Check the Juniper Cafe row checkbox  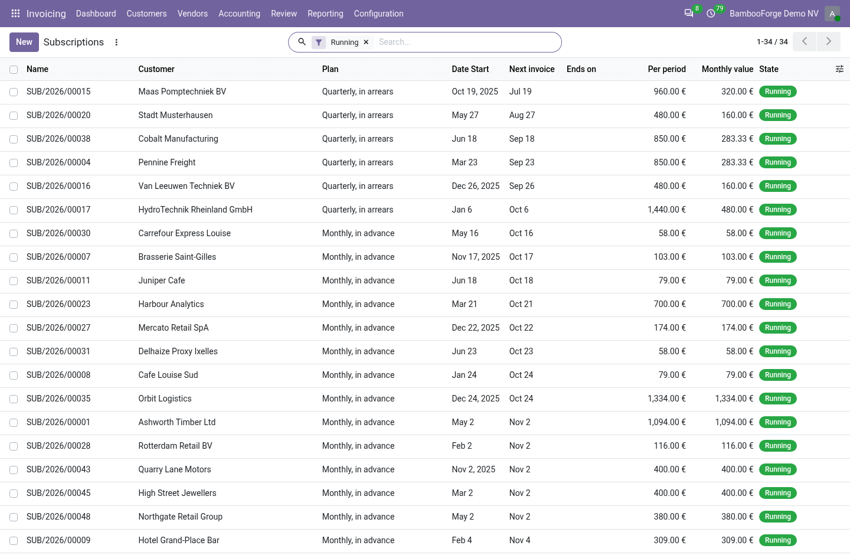click(x=14, y=281)
